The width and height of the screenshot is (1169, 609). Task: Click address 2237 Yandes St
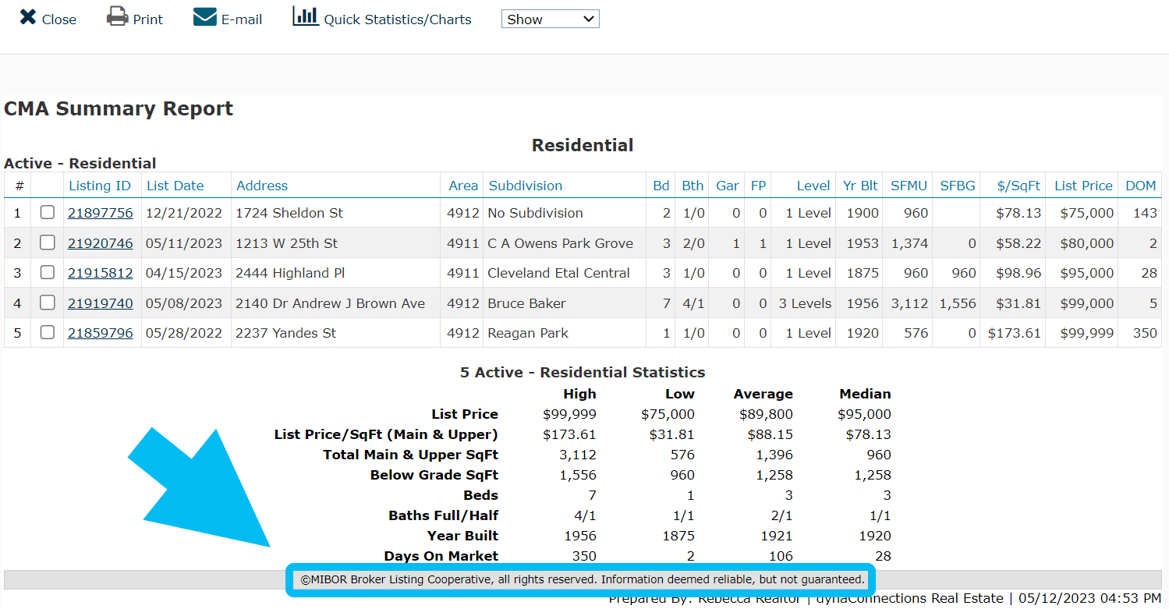point(285,333)
